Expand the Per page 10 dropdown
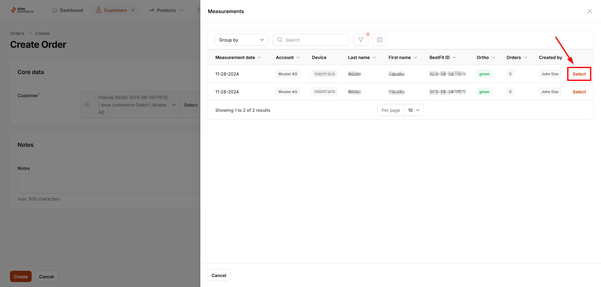 [x=414, y=110]
